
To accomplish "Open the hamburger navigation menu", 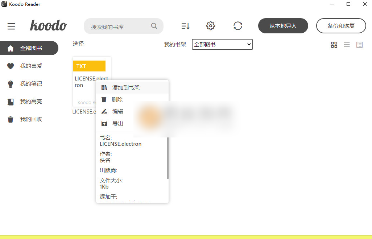I will (x=11, y=26).
